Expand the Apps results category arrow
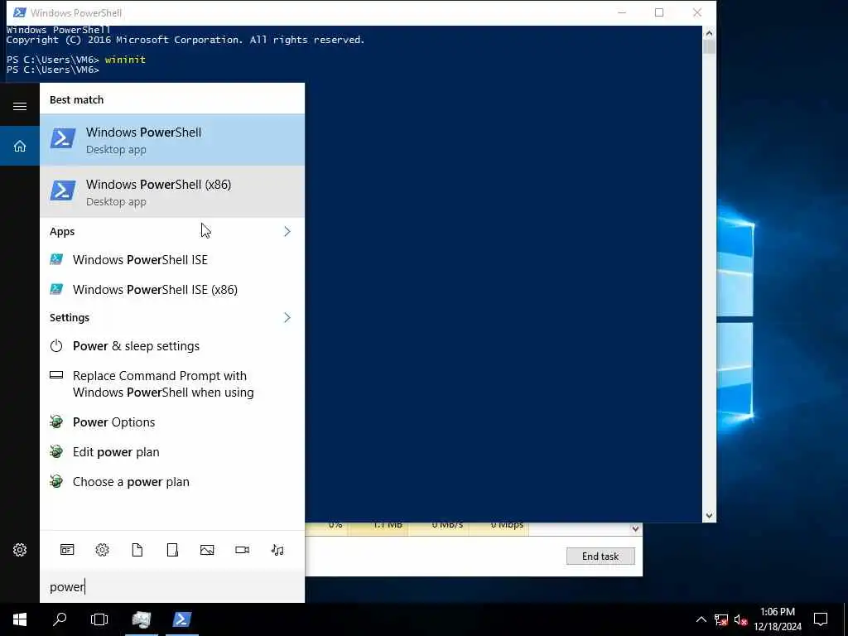848x636 pixels. (287, 232)
